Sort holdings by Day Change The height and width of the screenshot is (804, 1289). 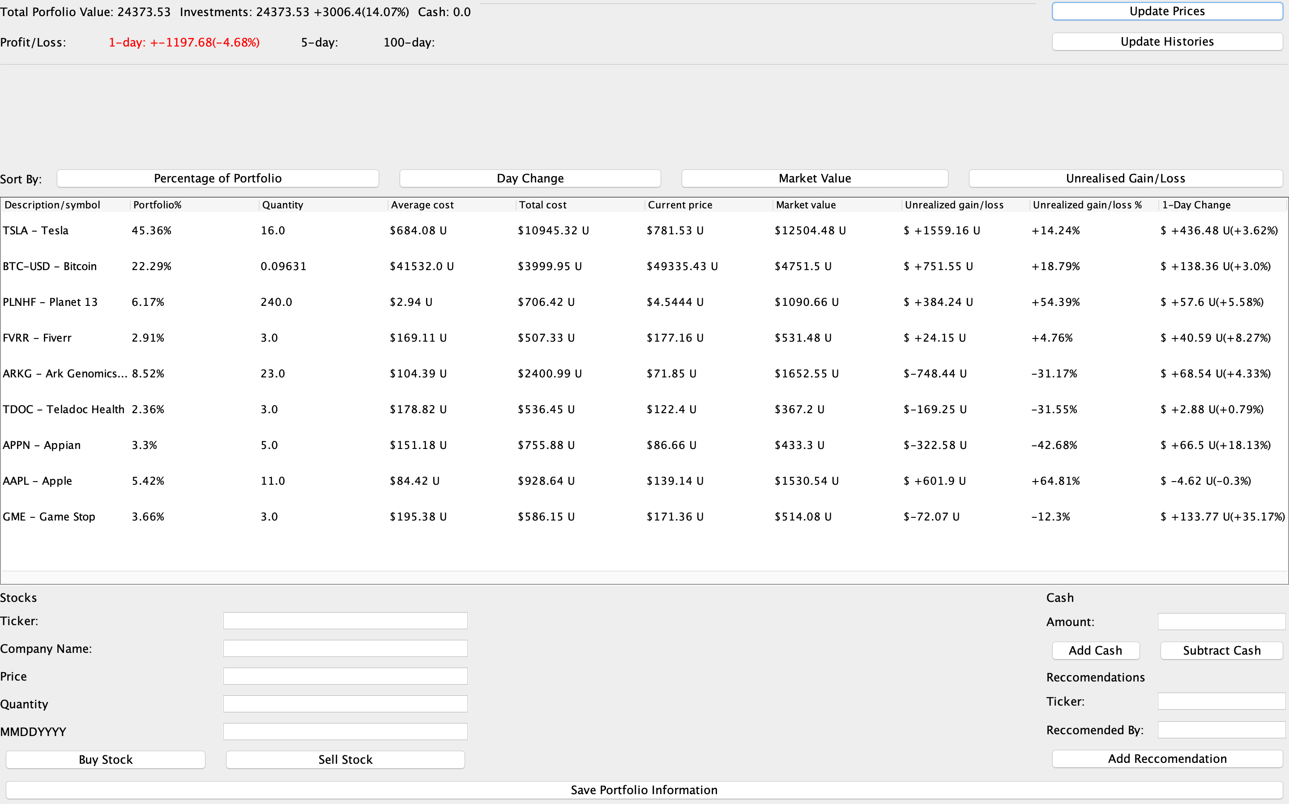[x=529, y=178]
